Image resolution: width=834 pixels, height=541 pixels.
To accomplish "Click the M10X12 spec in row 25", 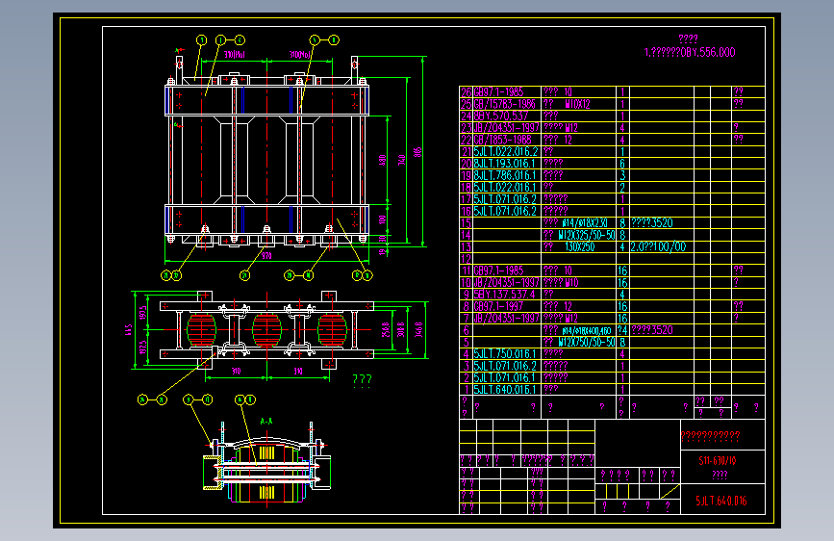I will click(x=577, y=104).
